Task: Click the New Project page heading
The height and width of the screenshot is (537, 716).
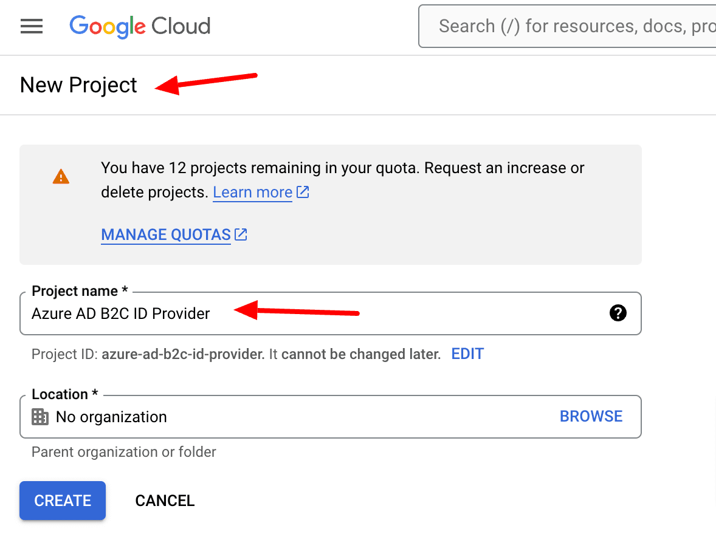Action: 79,85
